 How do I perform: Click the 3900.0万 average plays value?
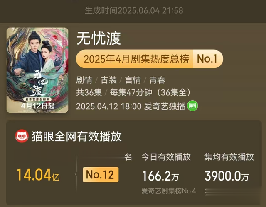click(227, 176)
